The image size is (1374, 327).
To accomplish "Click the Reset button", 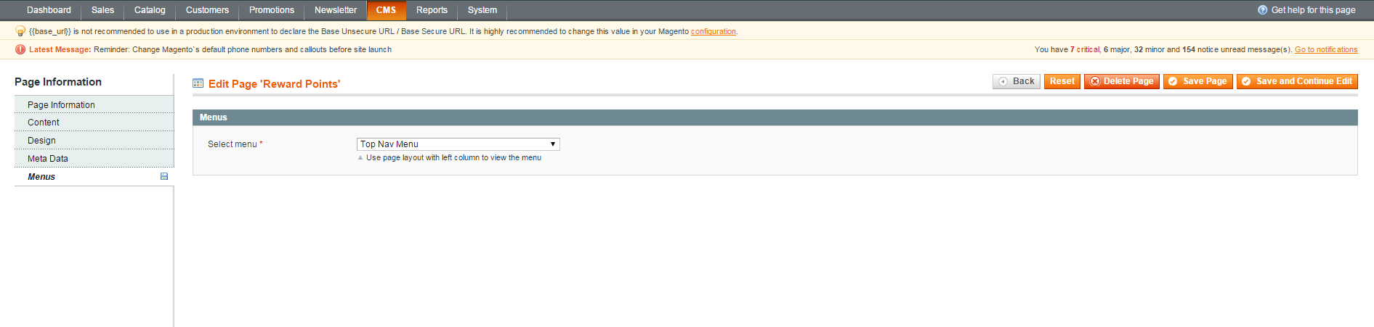I will click(x=1062, y=81).
